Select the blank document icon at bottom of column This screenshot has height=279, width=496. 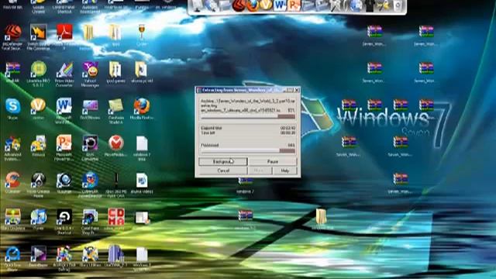142,254
